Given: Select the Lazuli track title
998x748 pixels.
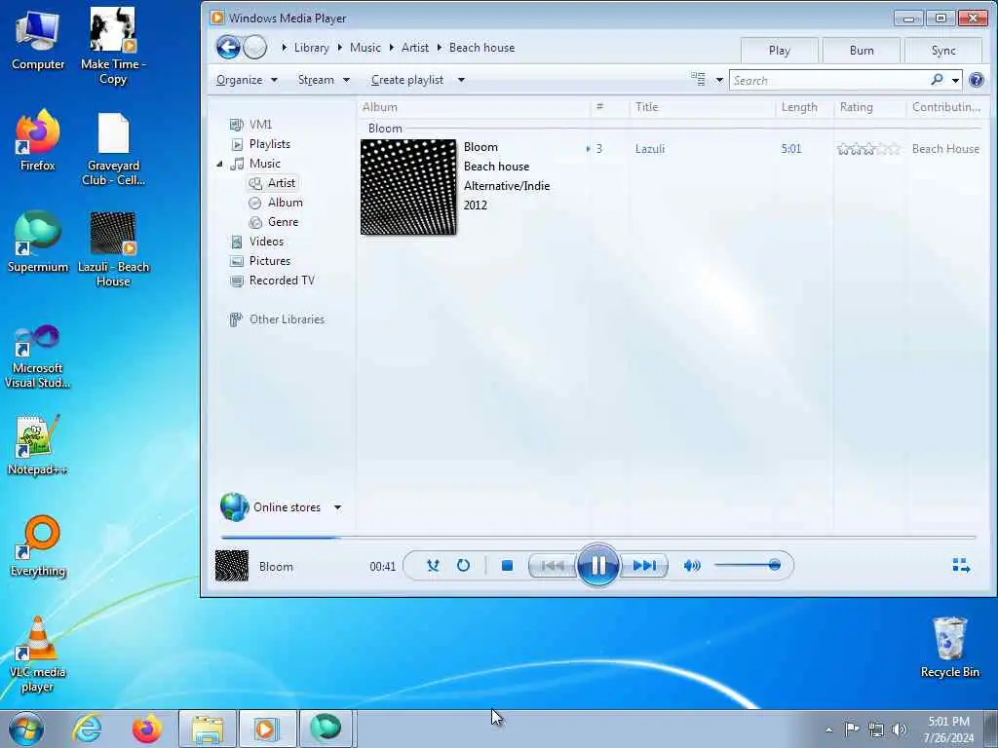Looking at the screenshot, I should point(650,149).
